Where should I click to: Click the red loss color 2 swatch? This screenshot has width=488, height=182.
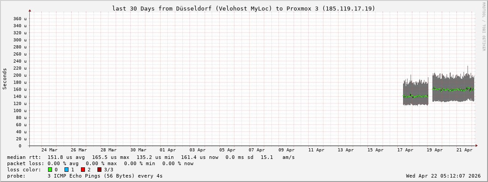tap(83, 170)
